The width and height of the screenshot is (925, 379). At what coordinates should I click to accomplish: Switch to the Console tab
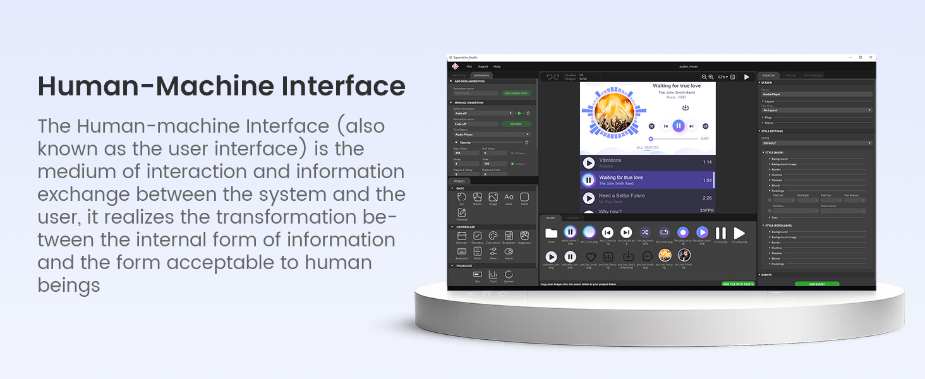coord(572,217)
